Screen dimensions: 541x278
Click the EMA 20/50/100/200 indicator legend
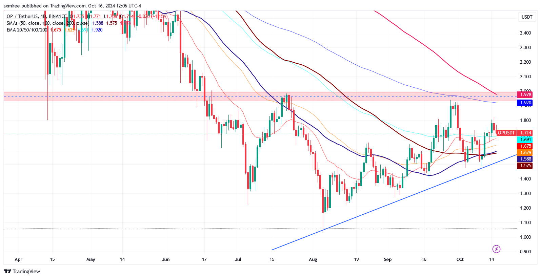click(27, 30)
